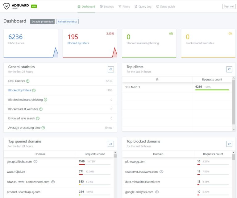This screenshot has height=198, width=237.
Task: Click help icon next to Average processing time
Action: [x=43, y=128]
